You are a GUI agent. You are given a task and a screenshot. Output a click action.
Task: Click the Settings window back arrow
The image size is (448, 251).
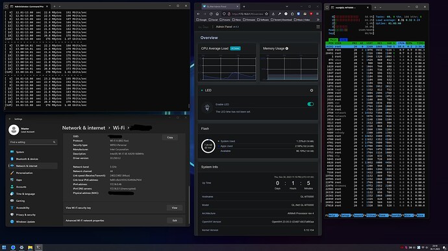coord(10,119)
